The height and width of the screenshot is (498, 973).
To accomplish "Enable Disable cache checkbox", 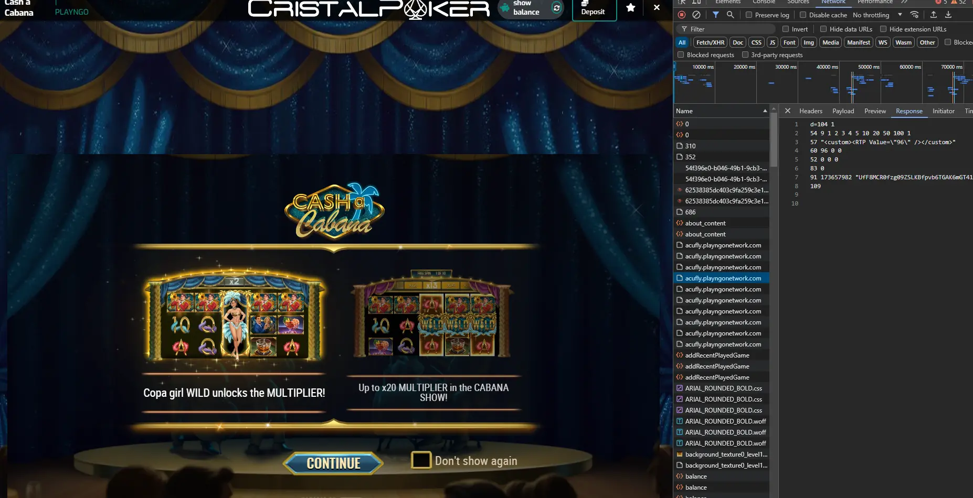I will 802,15.
